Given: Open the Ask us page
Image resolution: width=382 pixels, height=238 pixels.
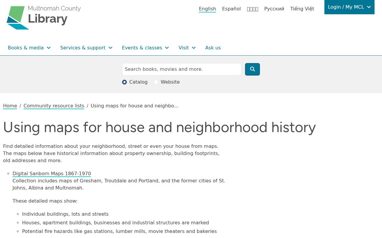Looking at the screenshot, I should tap(213, 48).
